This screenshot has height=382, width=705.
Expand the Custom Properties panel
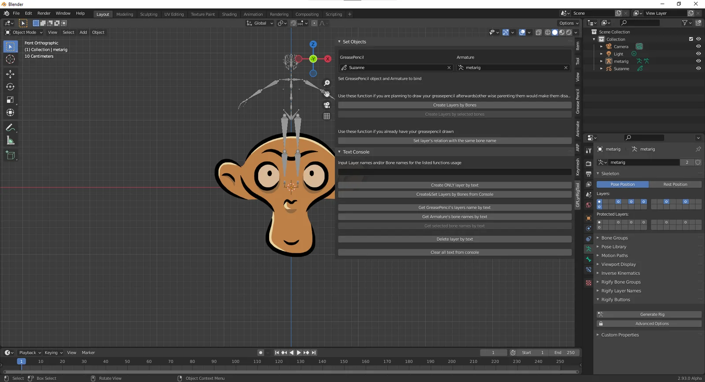click(620, 335)
